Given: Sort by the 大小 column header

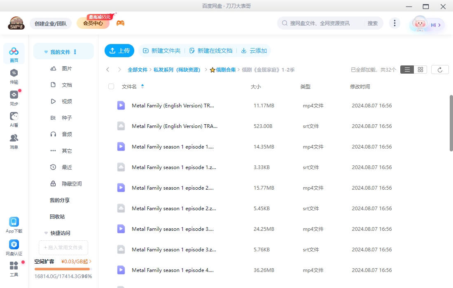Looking at the screenshot, I should pyautogui.click(x=256, y=86).
